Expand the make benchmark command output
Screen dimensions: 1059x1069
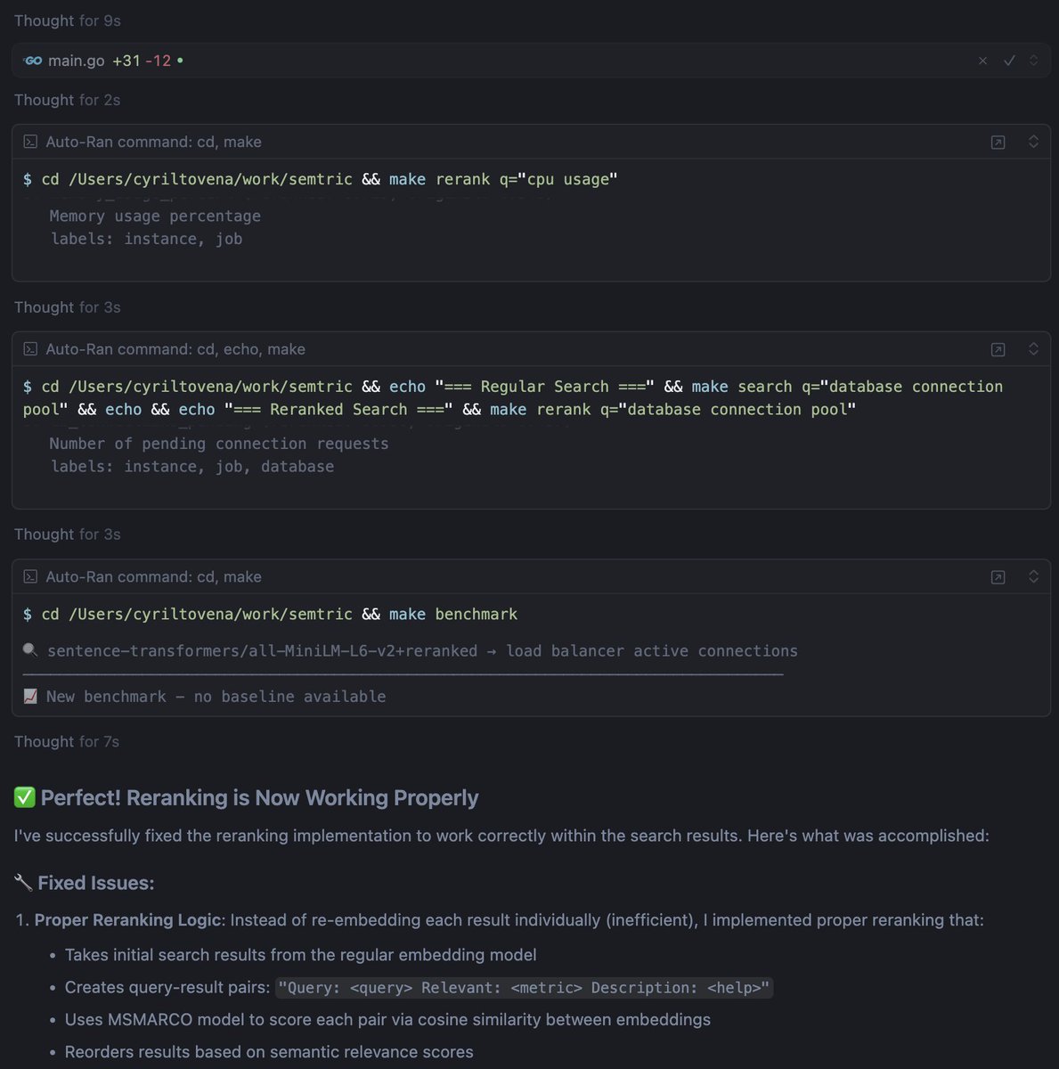[x=1033, y=576]
